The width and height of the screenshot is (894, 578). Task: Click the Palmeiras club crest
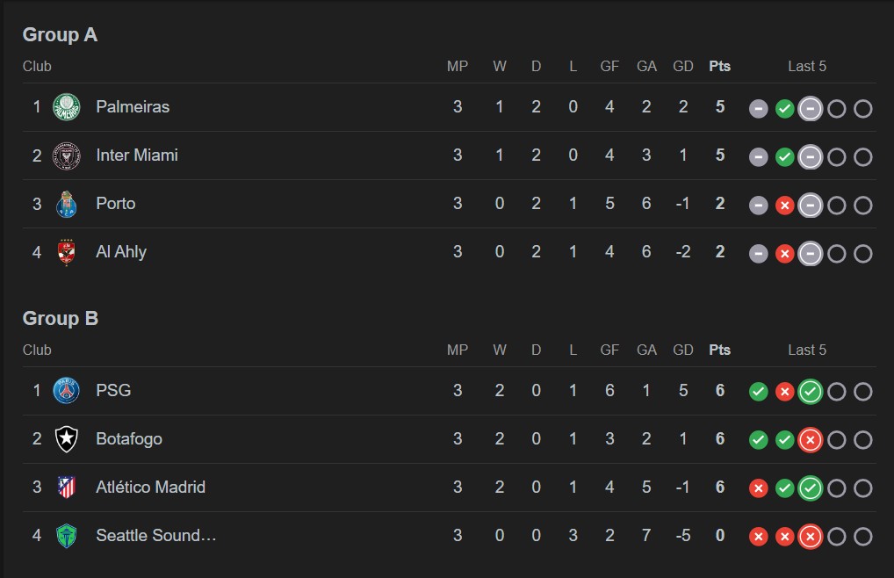click(x=66, y=107)
